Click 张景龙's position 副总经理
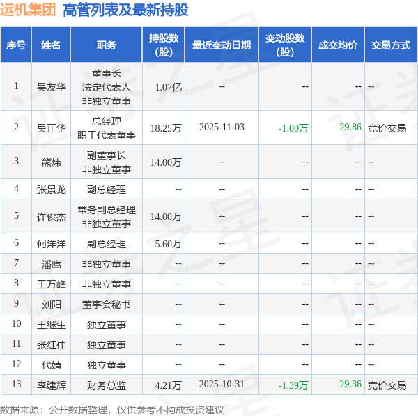 tap(107, 190)
